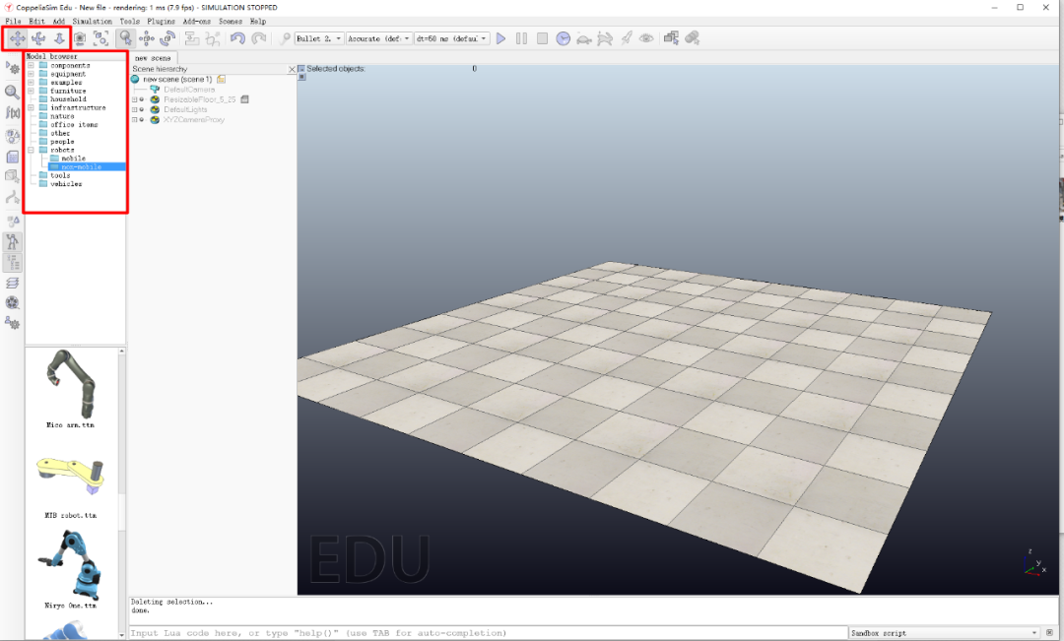This screenshot has width=1064, height=641.
Task: Open the video recorder film reel icon
Action: 13,303
